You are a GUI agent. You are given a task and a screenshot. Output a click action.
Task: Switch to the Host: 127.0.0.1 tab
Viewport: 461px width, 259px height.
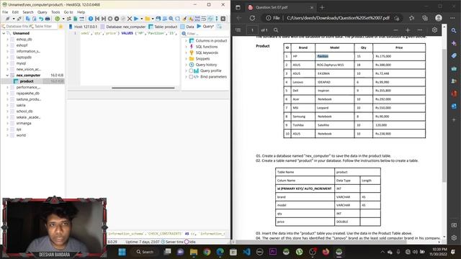83,27
